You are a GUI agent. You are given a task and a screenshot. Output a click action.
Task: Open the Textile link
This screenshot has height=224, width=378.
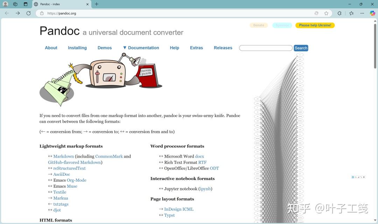59,192
